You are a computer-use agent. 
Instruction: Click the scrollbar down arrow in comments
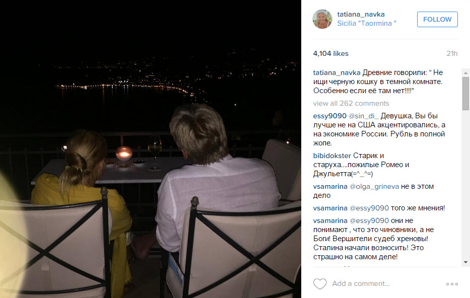pyautogui.click(x=465, y=262)
